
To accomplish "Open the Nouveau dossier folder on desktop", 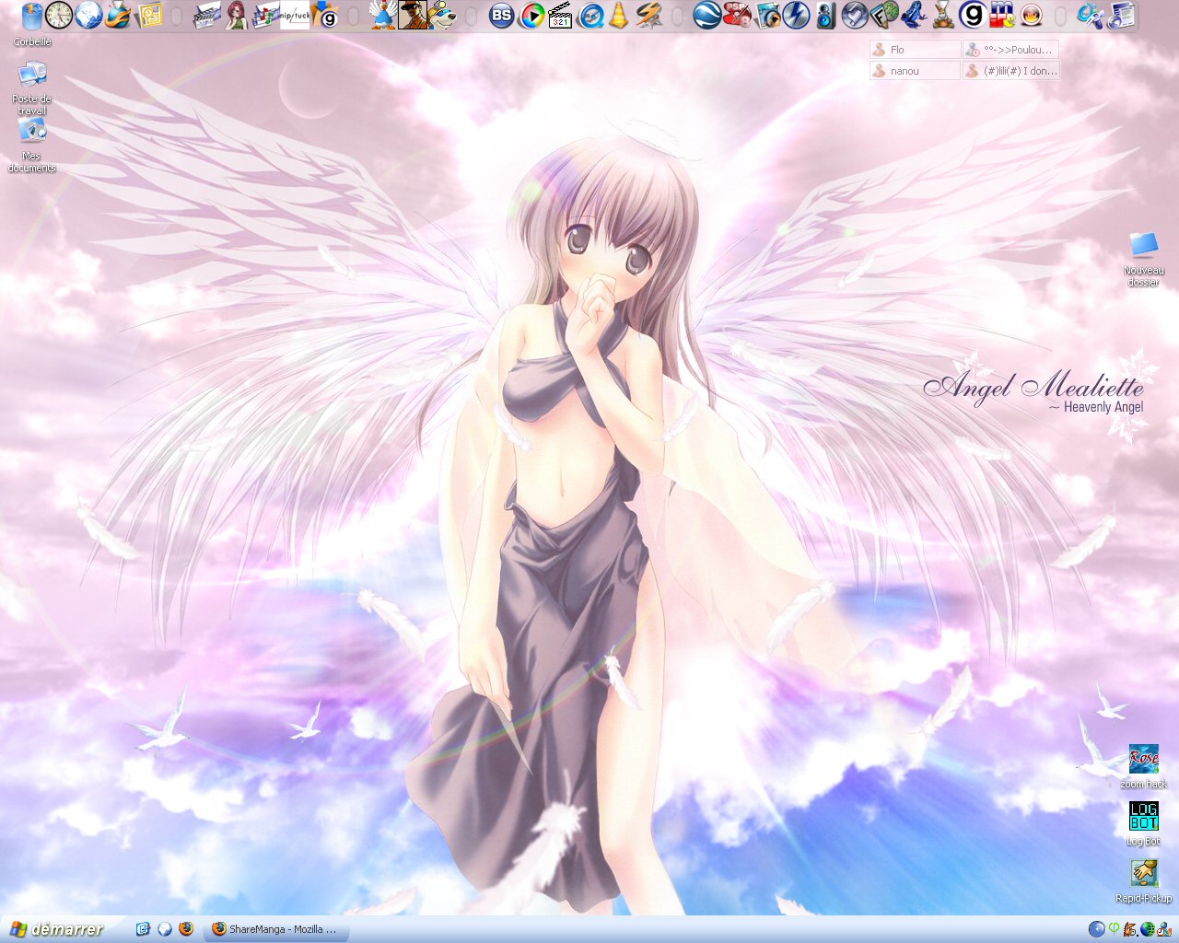I will click(1143, 260).
